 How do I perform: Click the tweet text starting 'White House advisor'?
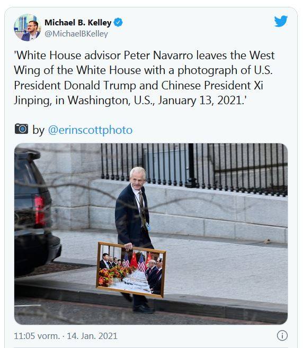click(x=144, y=78)
